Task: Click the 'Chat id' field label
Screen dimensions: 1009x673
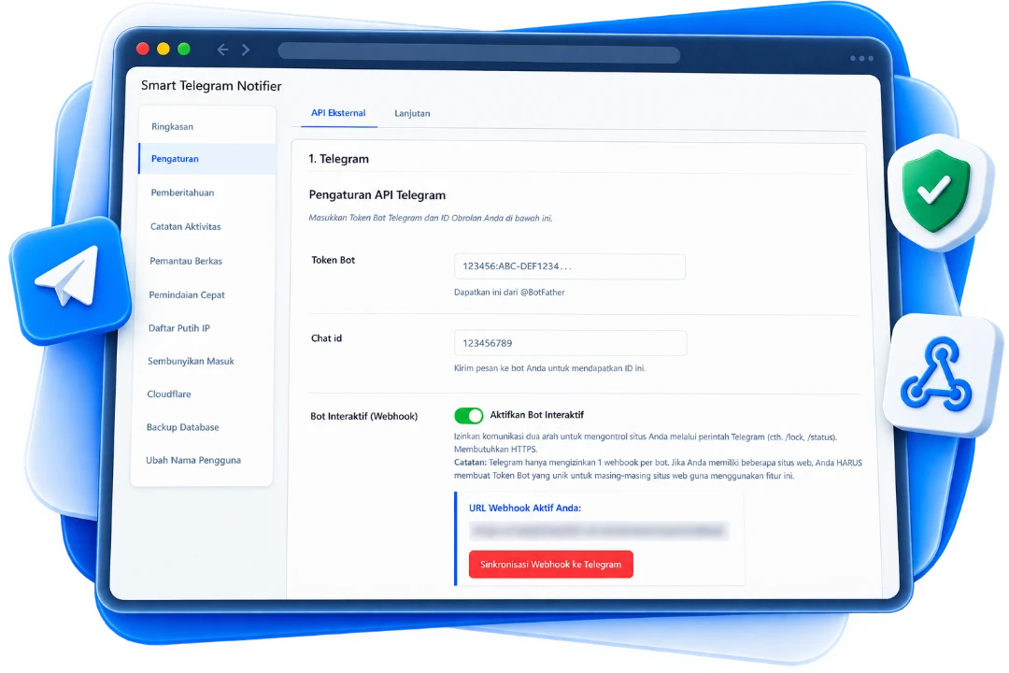Action: coord(326,338)
